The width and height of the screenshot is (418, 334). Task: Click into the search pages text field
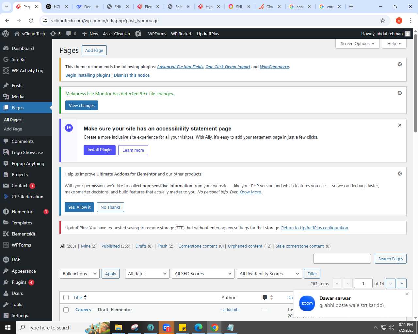[x=342, y=259]
